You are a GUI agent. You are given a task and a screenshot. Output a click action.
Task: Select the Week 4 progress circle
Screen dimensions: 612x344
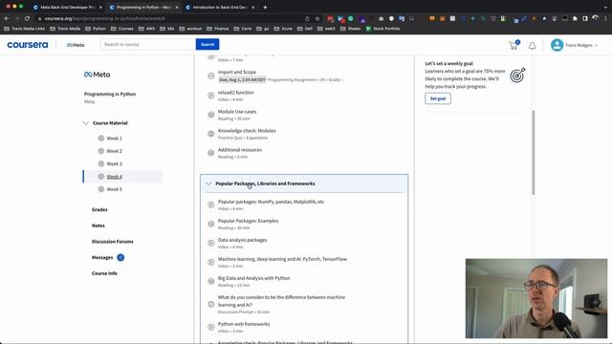101,176
